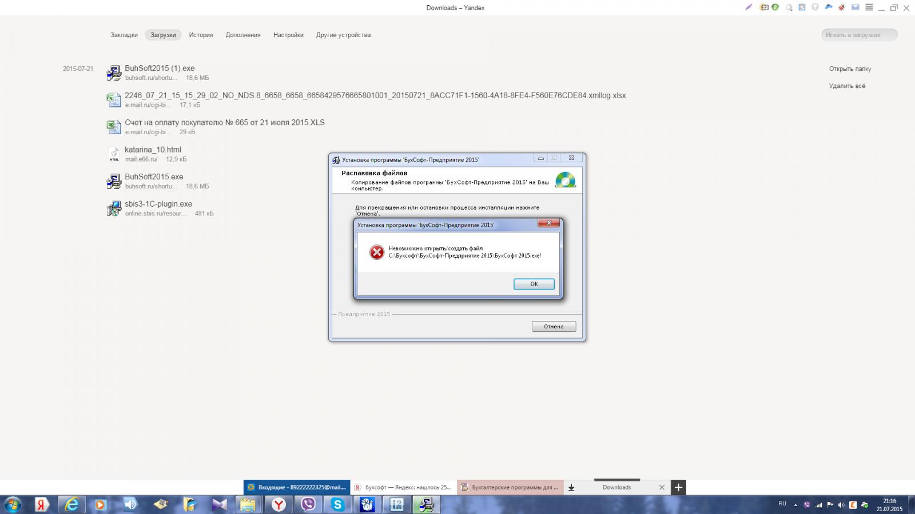
Task: Click Internet Explorer icon in taskbar
Action: point(71,504)
